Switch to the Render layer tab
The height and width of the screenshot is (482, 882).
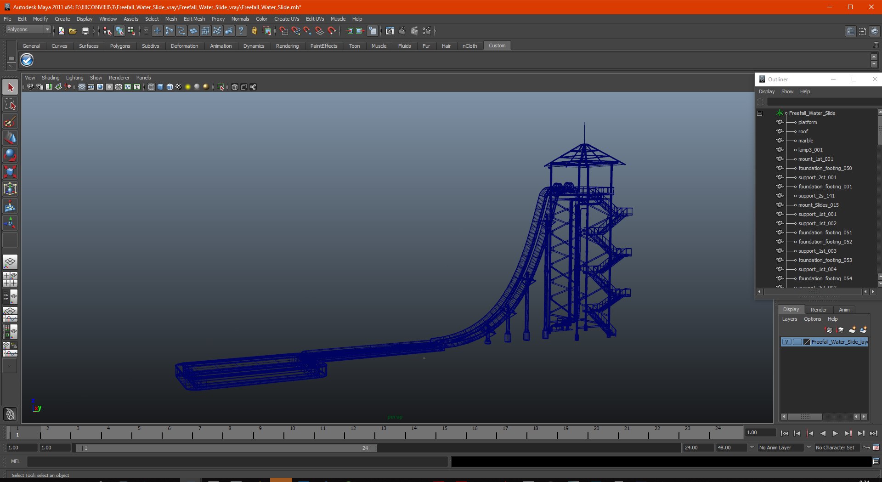coord(819,310)
